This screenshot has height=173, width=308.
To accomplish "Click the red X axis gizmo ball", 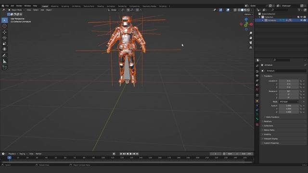I will (x=251, y=25).
